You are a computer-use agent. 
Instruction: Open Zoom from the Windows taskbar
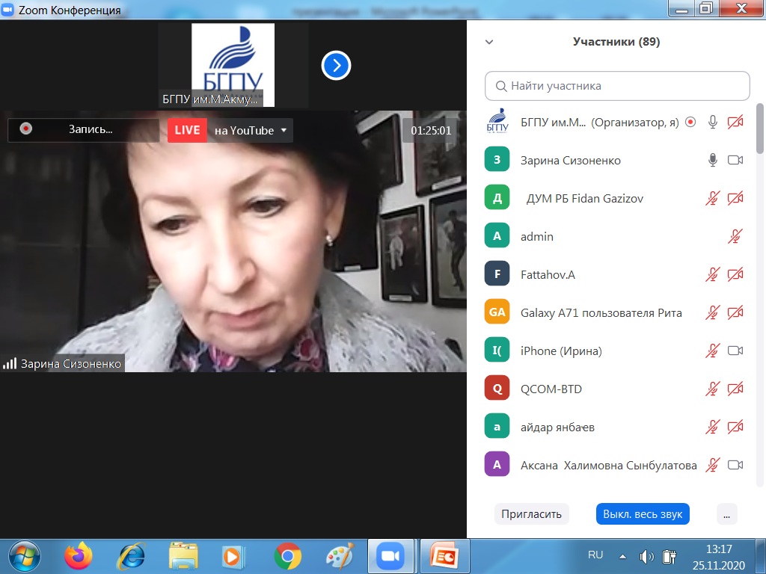coord(389,556)
